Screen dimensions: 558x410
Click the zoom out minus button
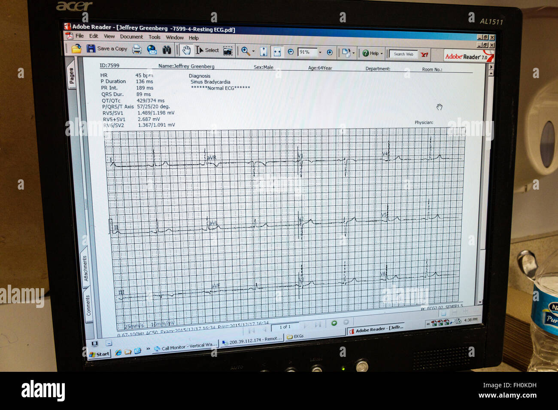click(x=291, y=52)
